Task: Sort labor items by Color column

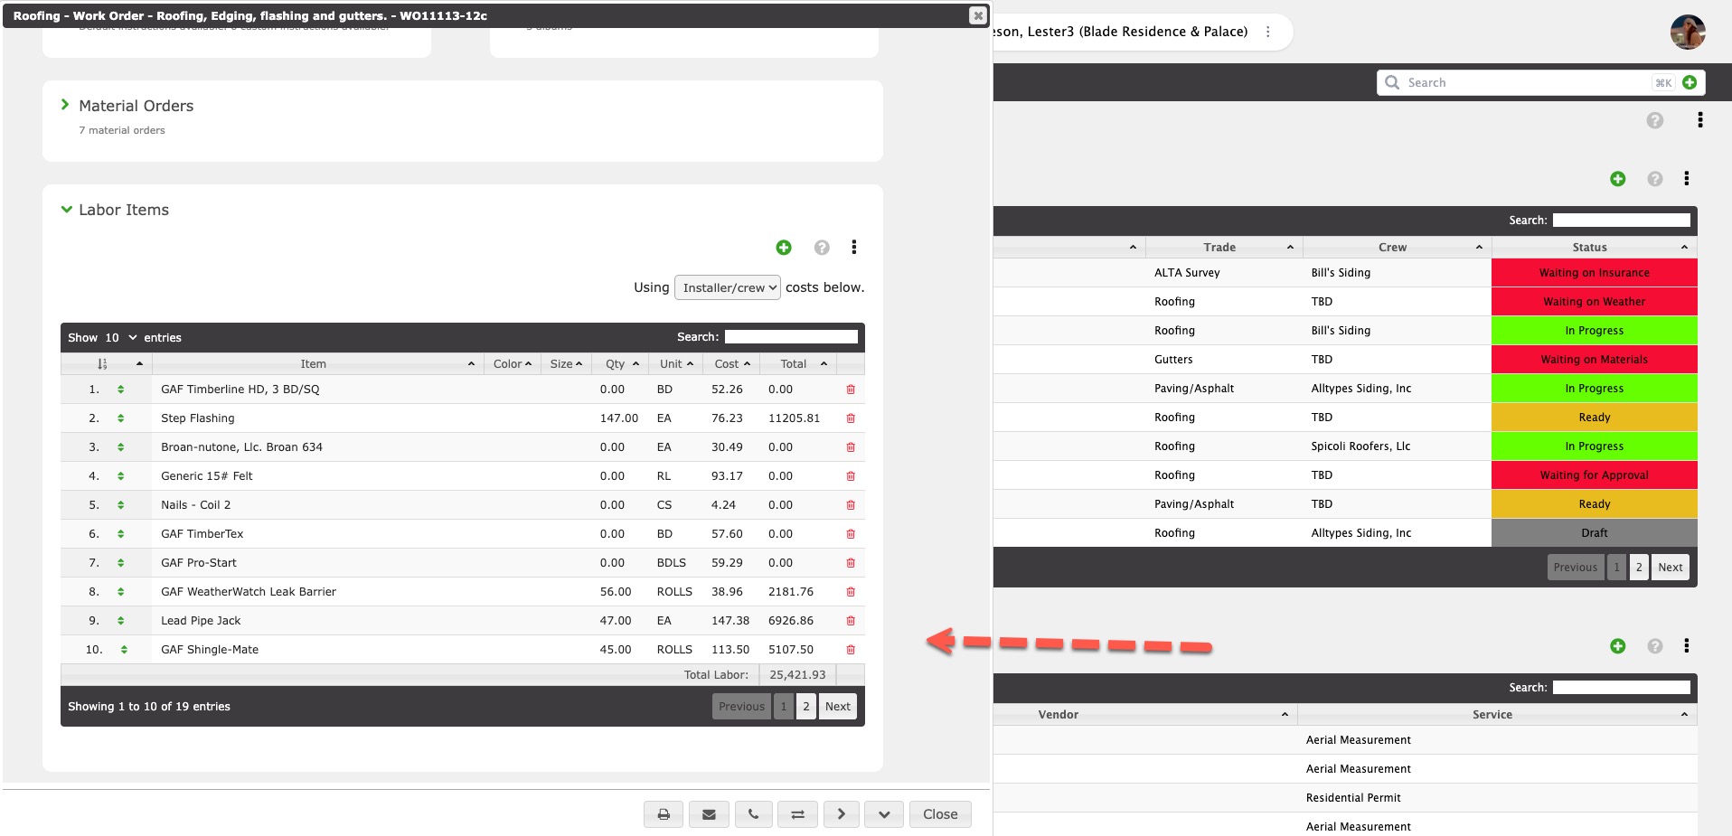Action: tap(513, 364)
